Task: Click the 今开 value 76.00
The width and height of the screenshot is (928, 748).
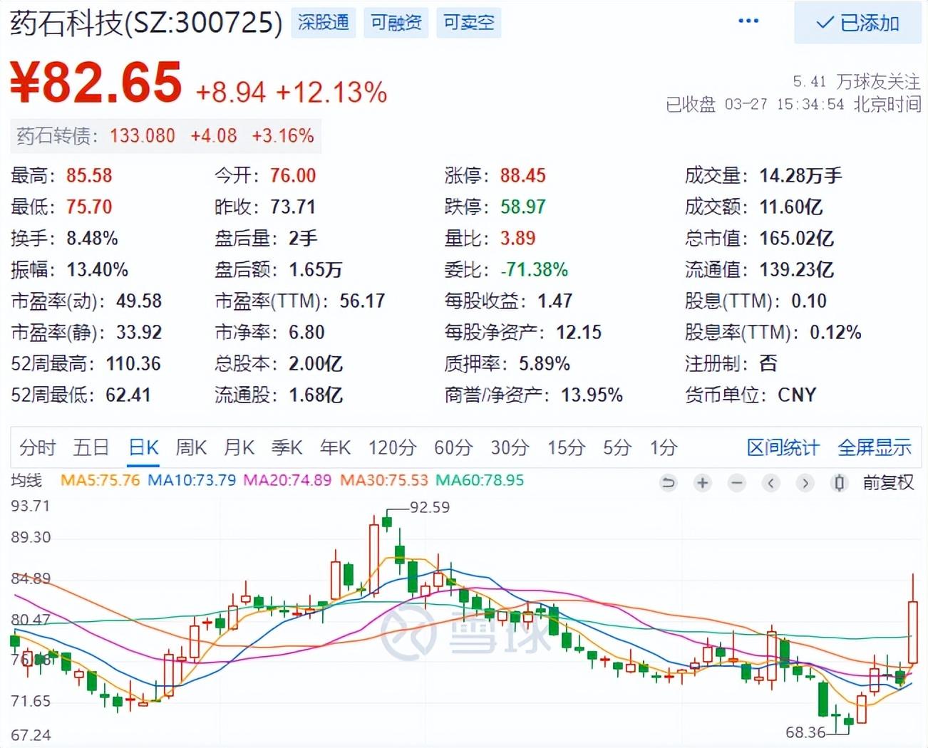Action: (293, 175)
